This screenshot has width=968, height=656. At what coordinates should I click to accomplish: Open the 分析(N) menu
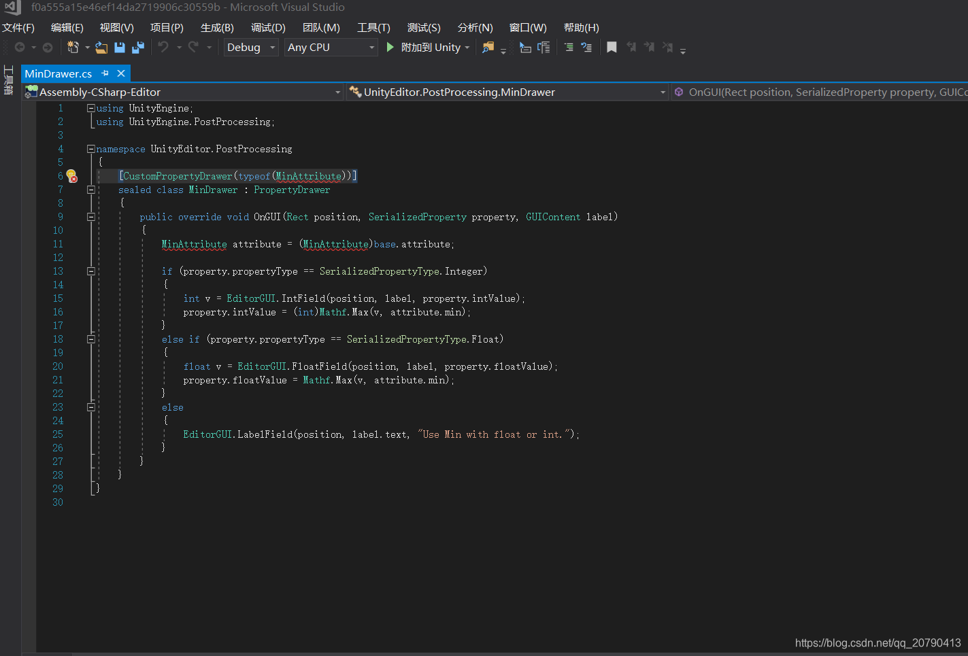(475, 28)
